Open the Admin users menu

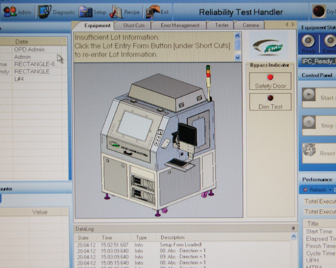coord(17,12)
